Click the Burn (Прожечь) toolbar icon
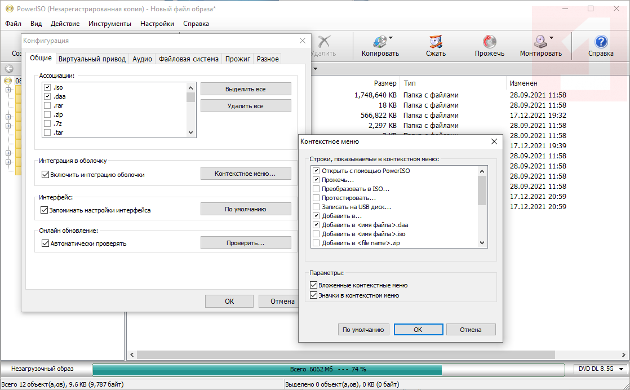The width and height of the screenshot is (630, 390). [x=489, y=41]
